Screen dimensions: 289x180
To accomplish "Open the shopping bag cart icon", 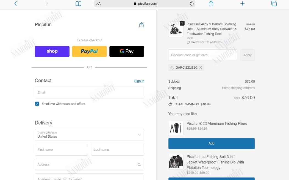I will click(x=141, y=25).
